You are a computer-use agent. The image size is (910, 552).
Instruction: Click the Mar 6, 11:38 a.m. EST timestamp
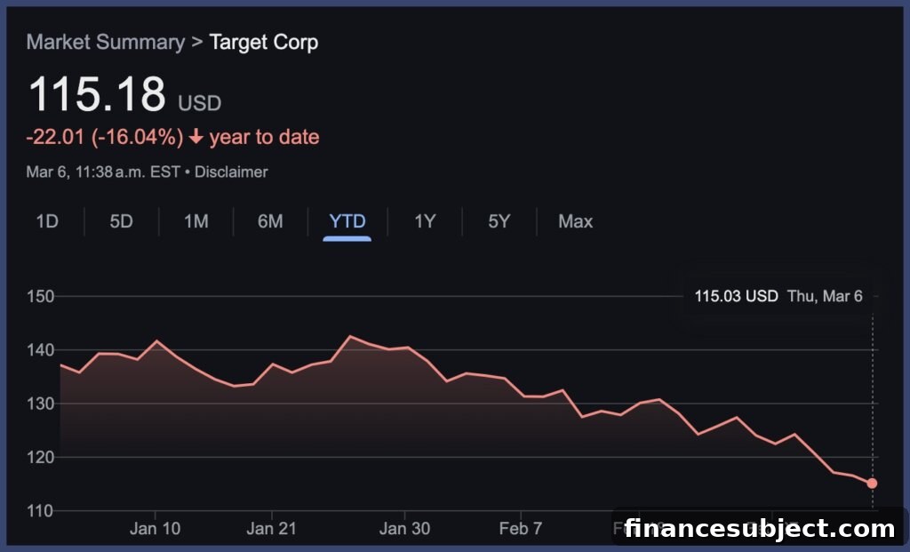click(x=103, y=172)
